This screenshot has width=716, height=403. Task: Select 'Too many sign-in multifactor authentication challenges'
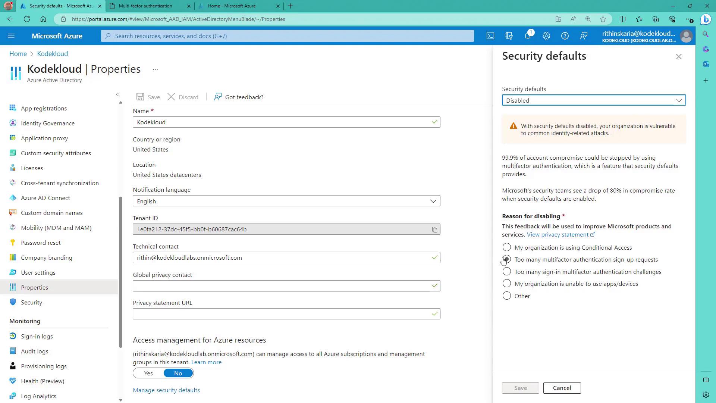click(x=506, y=272)
